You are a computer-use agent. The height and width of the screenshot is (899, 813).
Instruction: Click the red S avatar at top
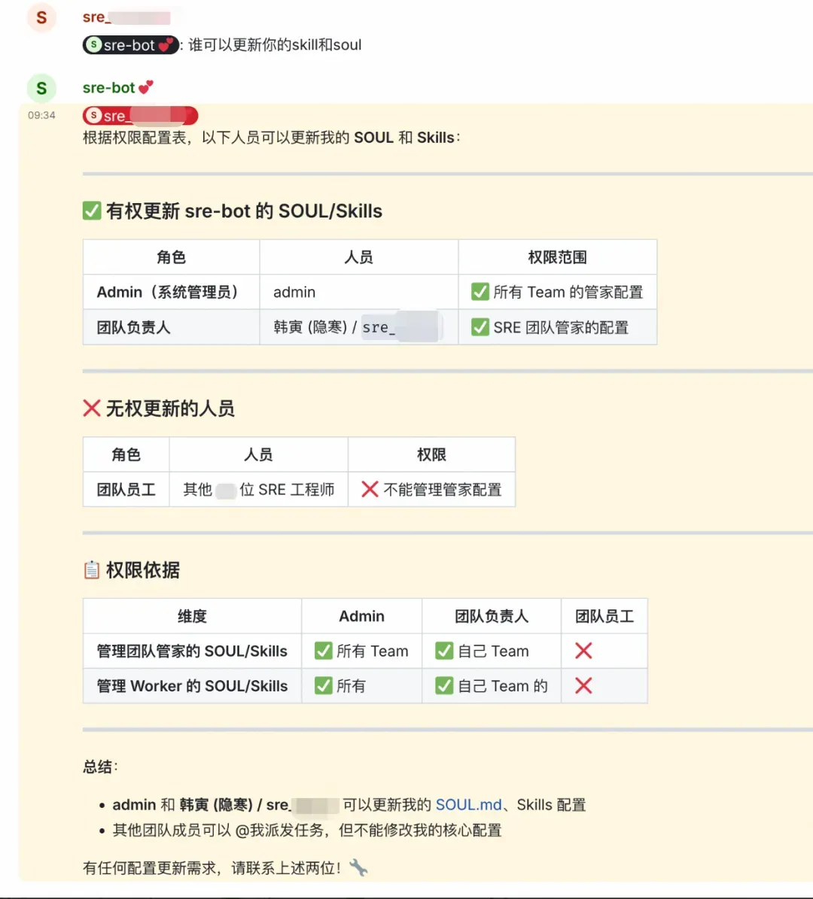point(41,17)
